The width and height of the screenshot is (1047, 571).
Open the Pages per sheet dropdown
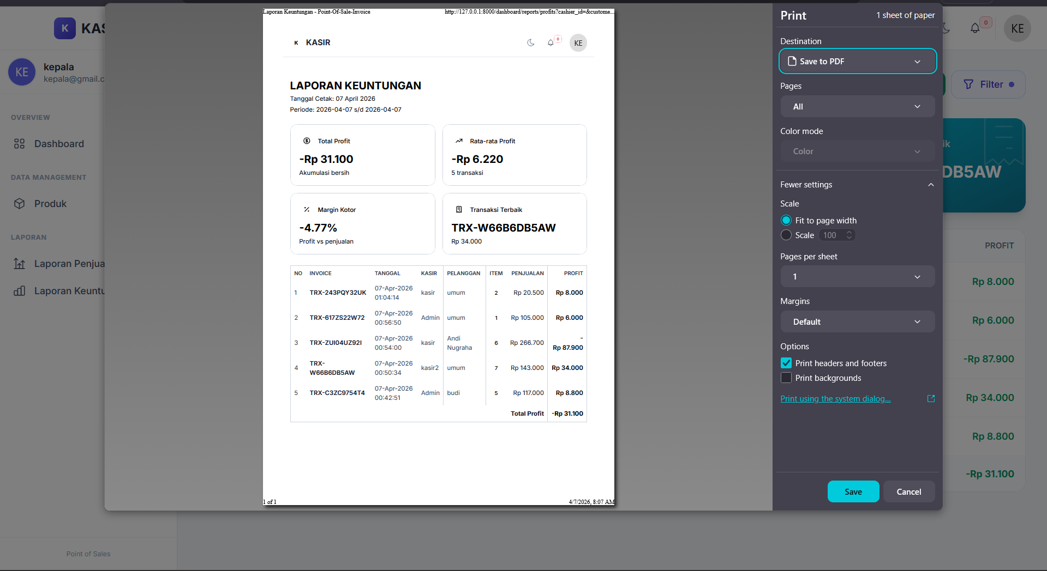[858, 276]
